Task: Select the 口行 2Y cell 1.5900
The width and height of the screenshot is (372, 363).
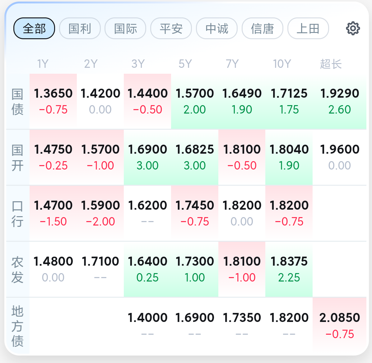Action: coord(100,213)
